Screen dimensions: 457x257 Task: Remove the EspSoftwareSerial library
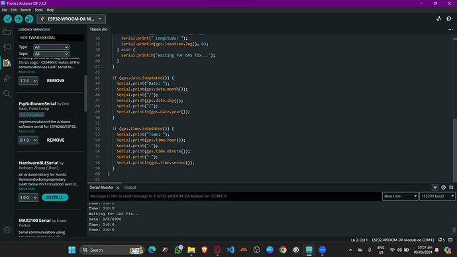point(56,140)
